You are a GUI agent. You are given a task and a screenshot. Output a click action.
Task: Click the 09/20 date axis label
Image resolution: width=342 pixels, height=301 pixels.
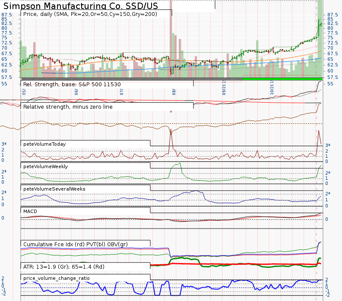tap(224, 88)
